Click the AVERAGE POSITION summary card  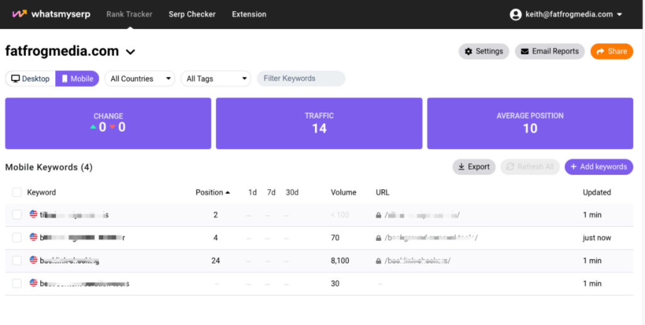[x=530, y=123]
